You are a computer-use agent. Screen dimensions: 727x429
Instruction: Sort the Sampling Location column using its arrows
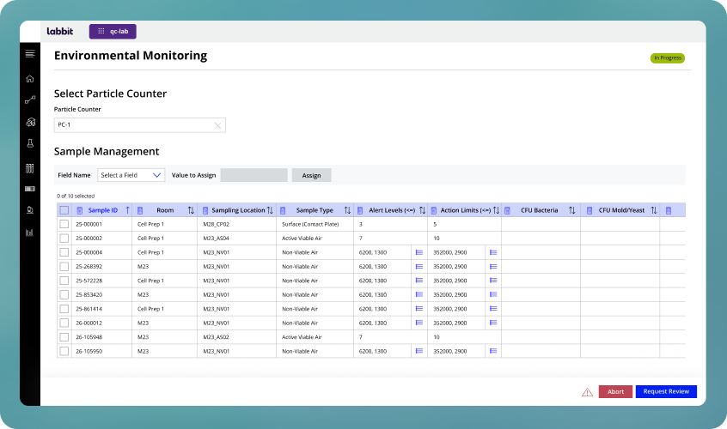click(x=270, y=210)
